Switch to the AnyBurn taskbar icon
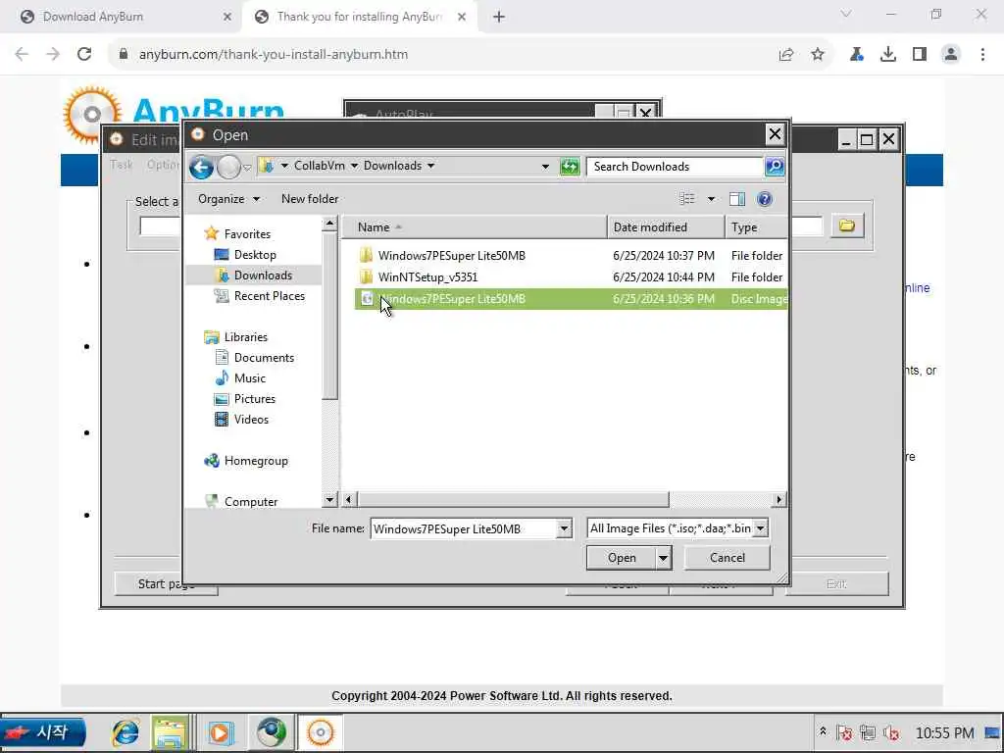 321,732
